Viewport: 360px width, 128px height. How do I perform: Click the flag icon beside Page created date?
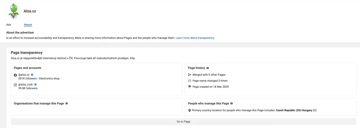[x=189, y=87]
